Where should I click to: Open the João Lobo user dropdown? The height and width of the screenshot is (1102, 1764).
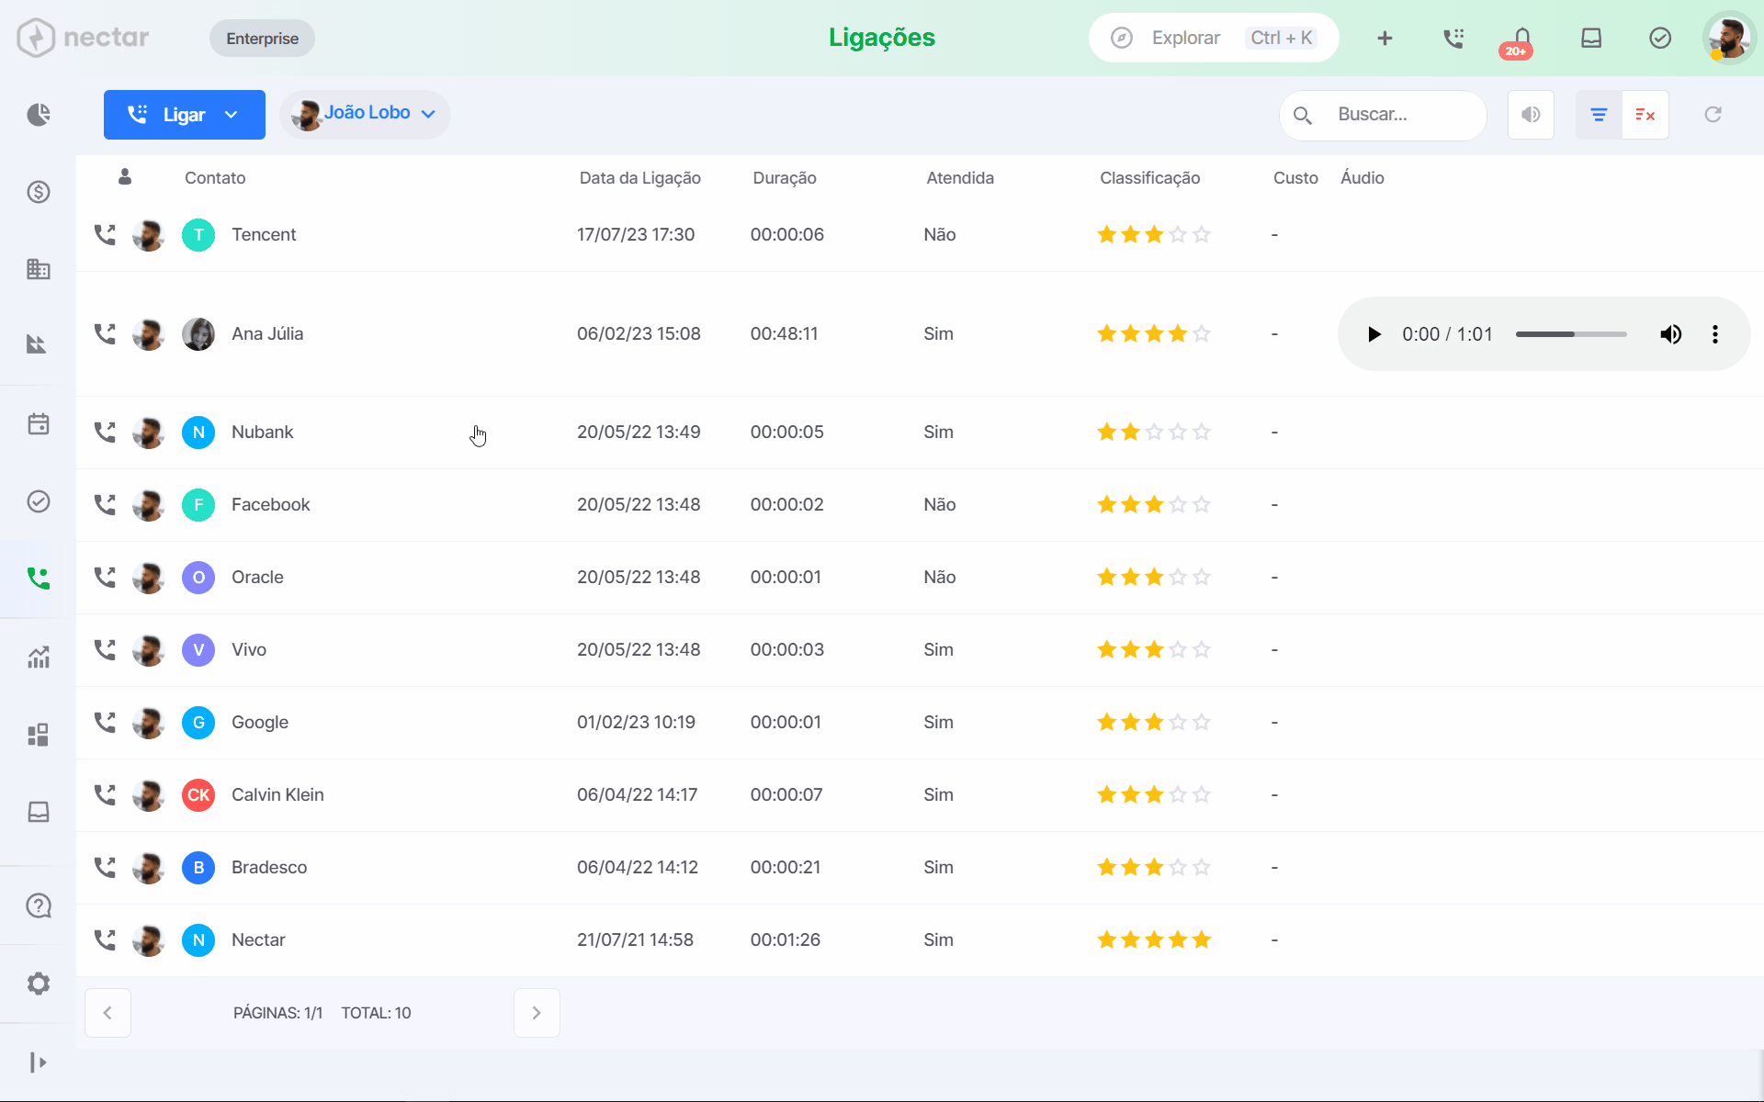click(x=365, y=114)
